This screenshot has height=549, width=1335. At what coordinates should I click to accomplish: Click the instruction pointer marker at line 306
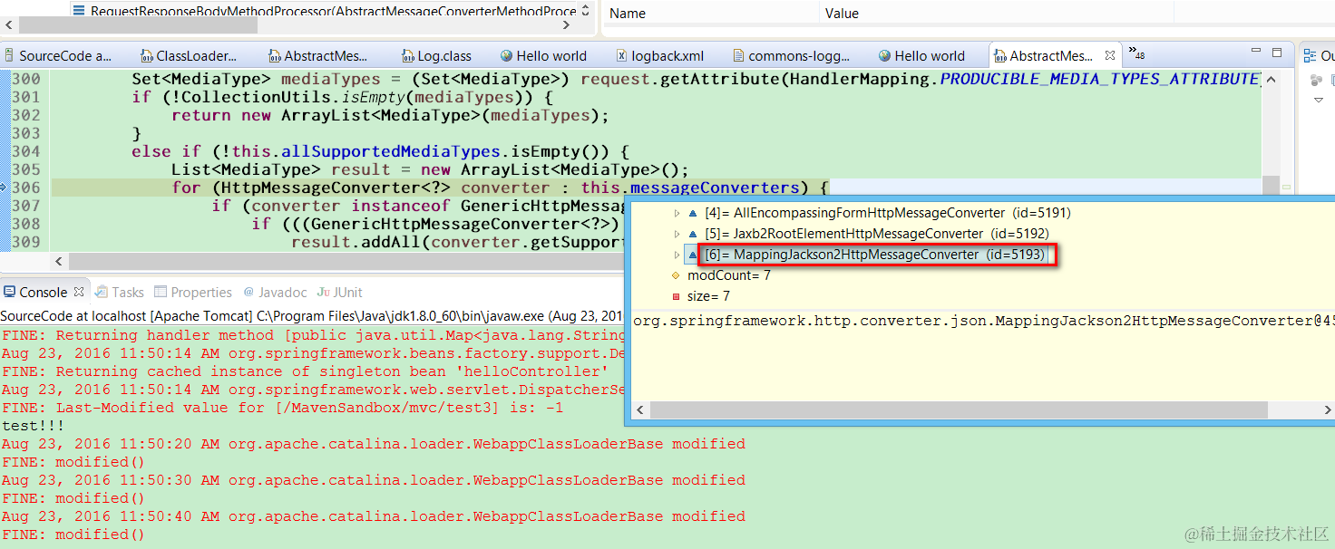point(4,188)
